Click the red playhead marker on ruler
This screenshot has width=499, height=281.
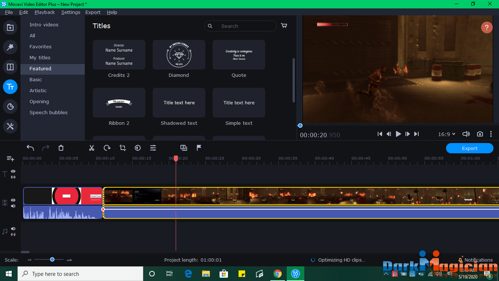point(176,158)
